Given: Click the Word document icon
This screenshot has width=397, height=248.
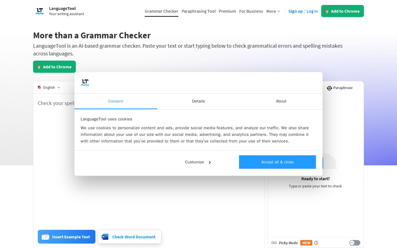Looking at the screenshot, I should click(x=105, y=237).
